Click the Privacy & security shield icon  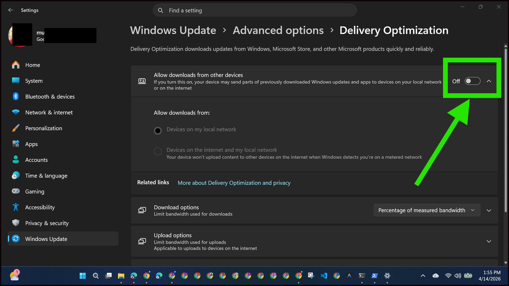(x=16, y=223)
